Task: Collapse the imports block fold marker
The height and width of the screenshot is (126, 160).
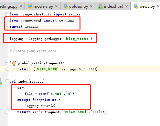Action: (x=7, y=14)
